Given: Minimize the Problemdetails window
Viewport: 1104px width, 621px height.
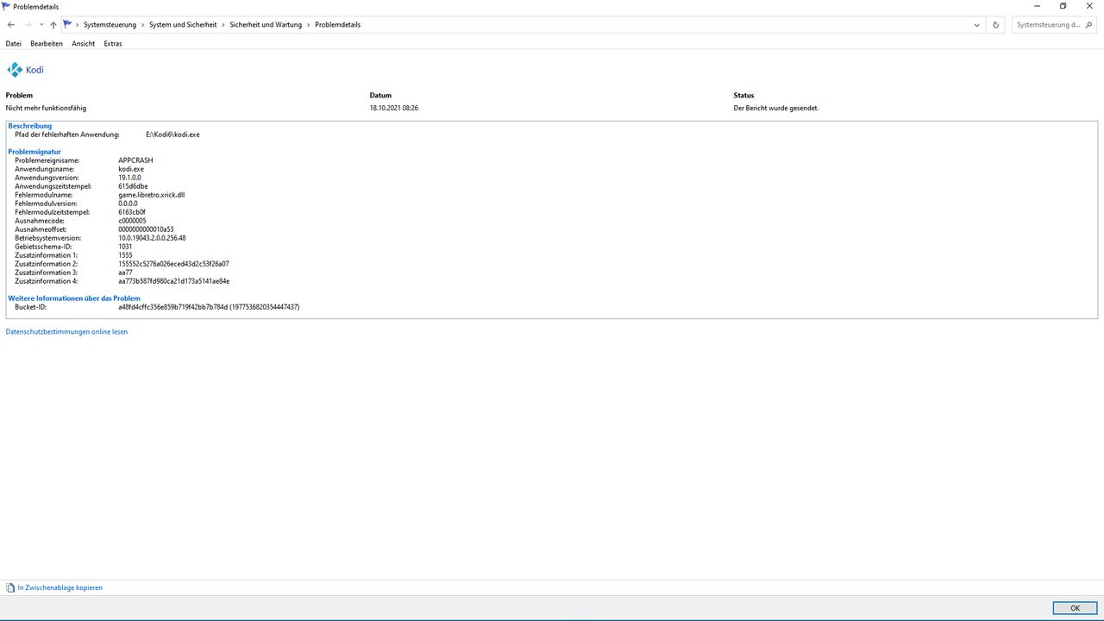Looking at the screenshot, I should pyautogui.click(x=1038, y=6).
